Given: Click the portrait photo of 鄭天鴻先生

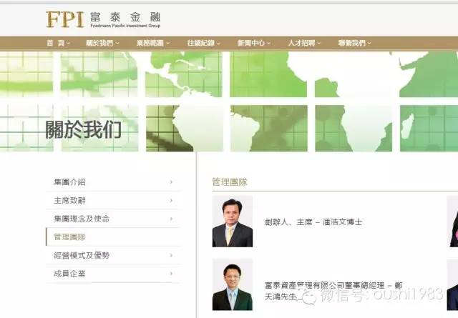Looking at the screenshot, I should coord(233,284).
